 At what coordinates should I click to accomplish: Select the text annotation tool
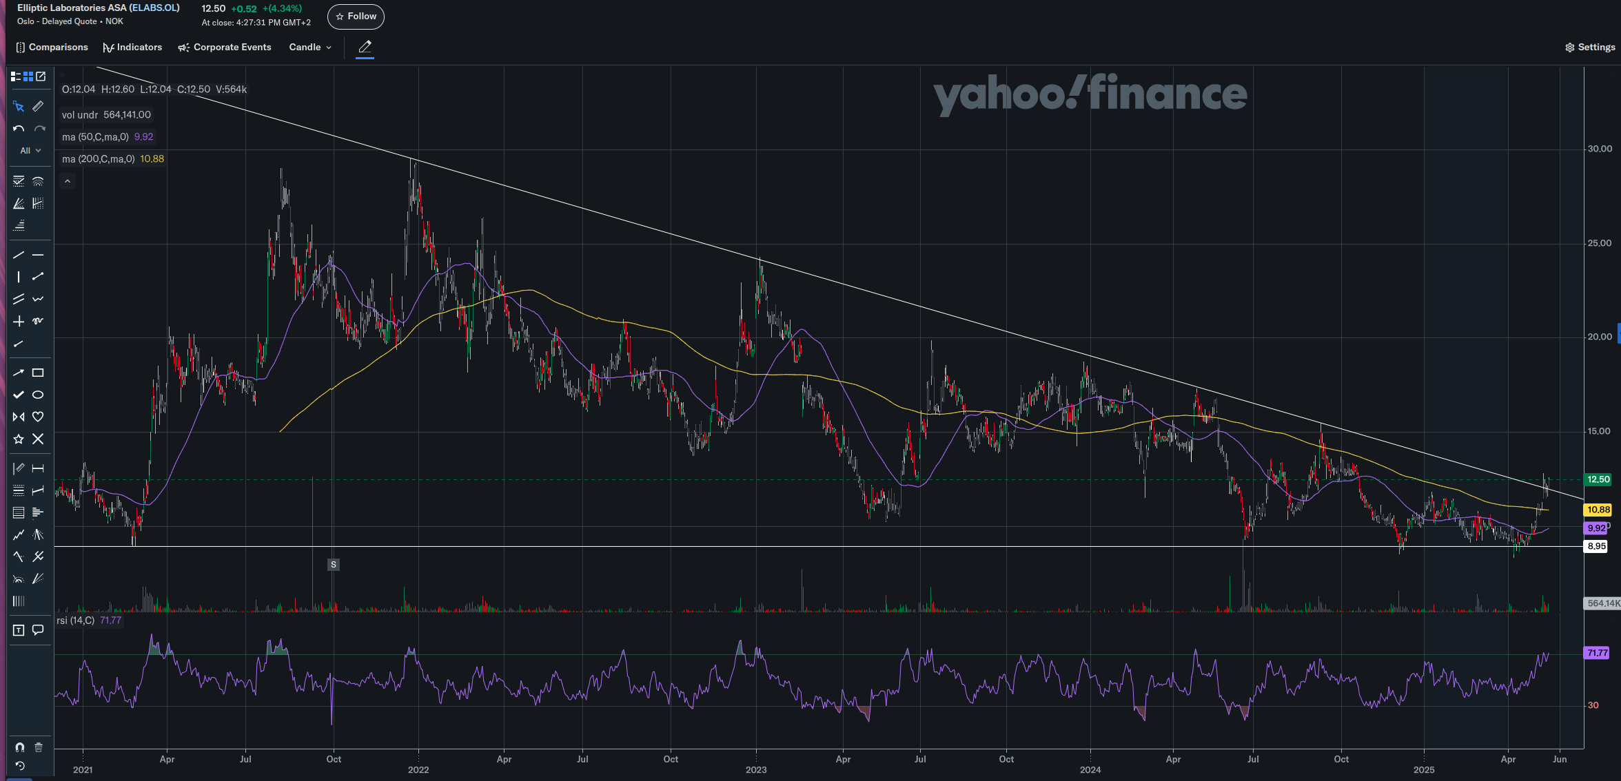coord(19,630)
